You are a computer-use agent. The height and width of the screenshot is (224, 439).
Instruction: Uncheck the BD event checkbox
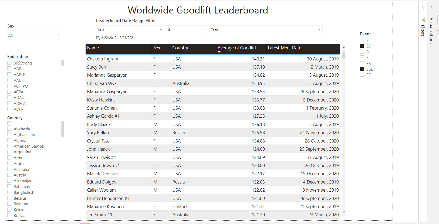coord(362,46)
